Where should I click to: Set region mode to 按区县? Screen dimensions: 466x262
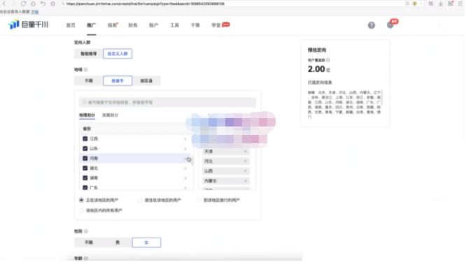(x=146, y=81)
